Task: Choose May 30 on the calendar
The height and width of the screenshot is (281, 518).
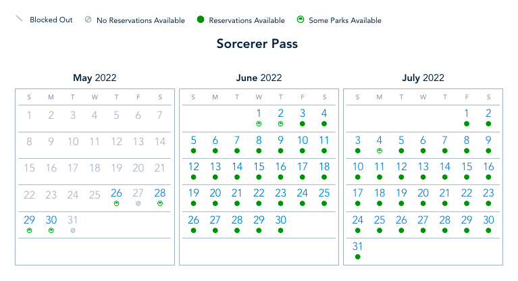Action: (51, 220)
